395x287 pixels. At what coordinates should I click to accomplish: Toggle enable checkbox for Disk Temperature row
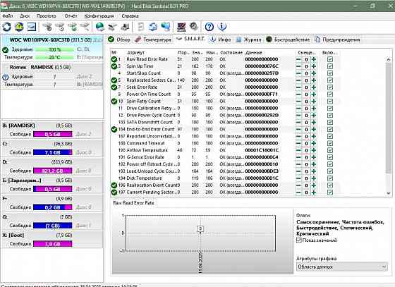click(x=330, y=178)
